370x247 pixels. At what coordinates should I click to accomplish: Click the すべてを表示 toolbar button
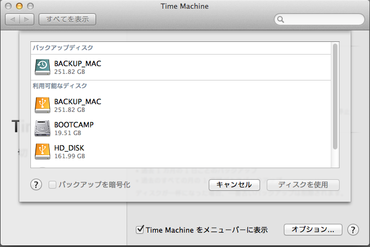[x=67, y=19]
